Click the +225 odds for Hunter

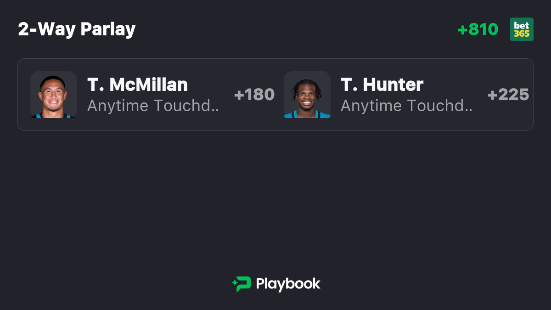(x=508, y=95)
